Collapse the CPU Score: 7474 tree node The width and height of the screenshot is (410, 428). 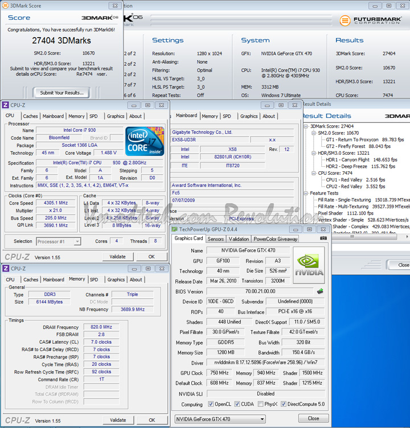(314, 173)
